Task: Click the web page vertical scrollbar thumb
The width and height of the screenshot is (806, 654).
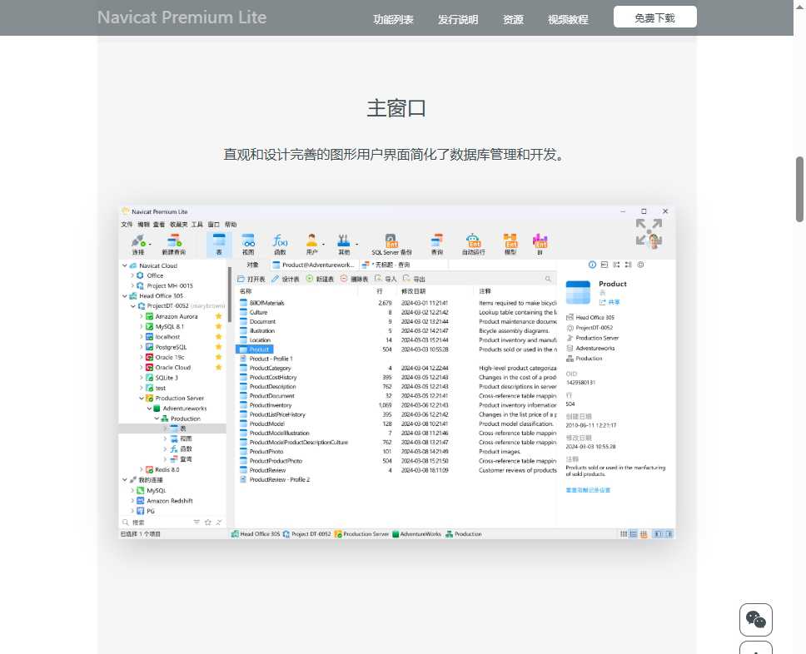Action: coord(799,189)
